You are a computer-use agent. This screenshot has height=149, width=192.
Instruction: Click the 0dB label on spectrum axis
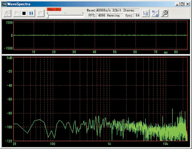click(x=10, y=58)
